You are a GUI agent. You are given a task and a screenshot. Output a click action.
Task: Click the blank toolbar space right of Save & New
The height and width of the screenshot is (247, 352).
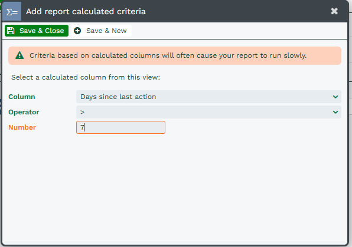(239, 31)
